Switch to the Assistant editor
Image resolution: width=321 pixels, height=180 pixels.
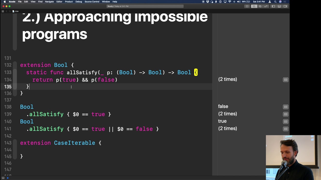click(260, 6)
